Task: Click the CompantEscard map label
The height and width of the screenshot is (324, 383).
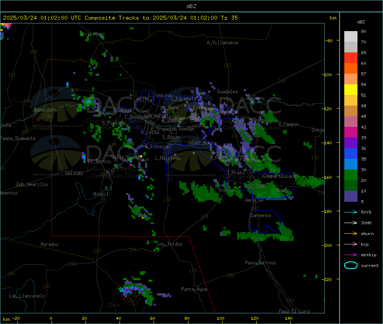Action: 280,176
